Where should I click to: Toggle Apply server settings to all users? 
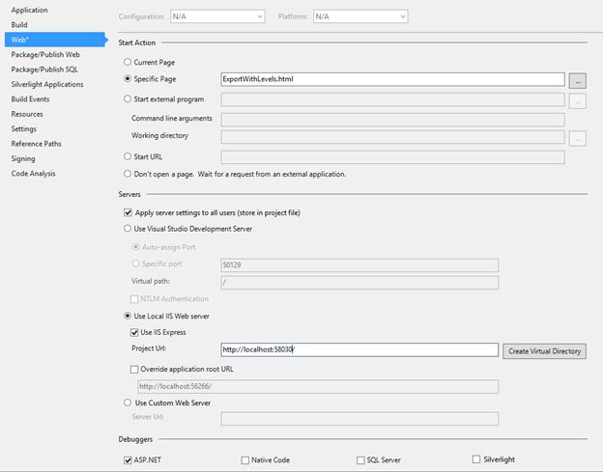coord(129,212)
